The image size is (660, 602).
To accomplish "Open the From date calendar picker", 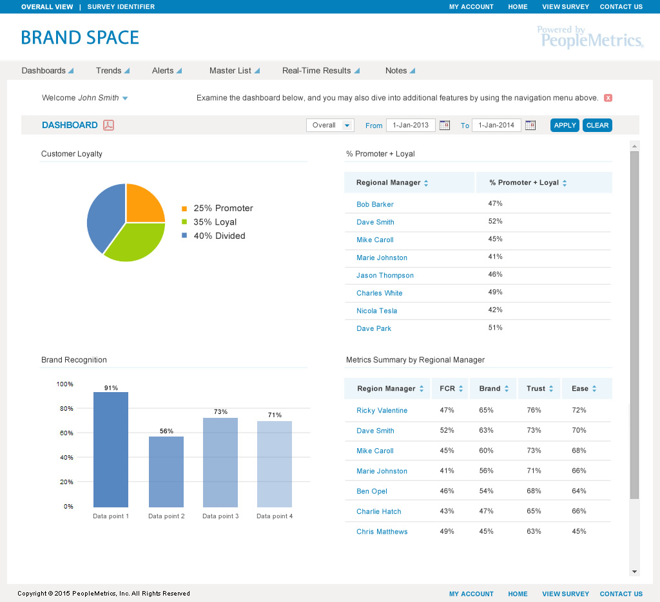I will [x=445, y=126].
